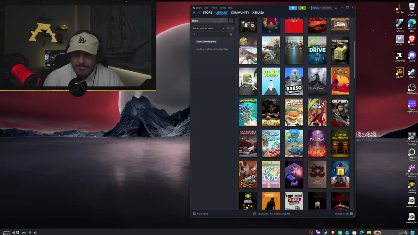Select the Cast & Spell game cover

(x=317, y=144)
